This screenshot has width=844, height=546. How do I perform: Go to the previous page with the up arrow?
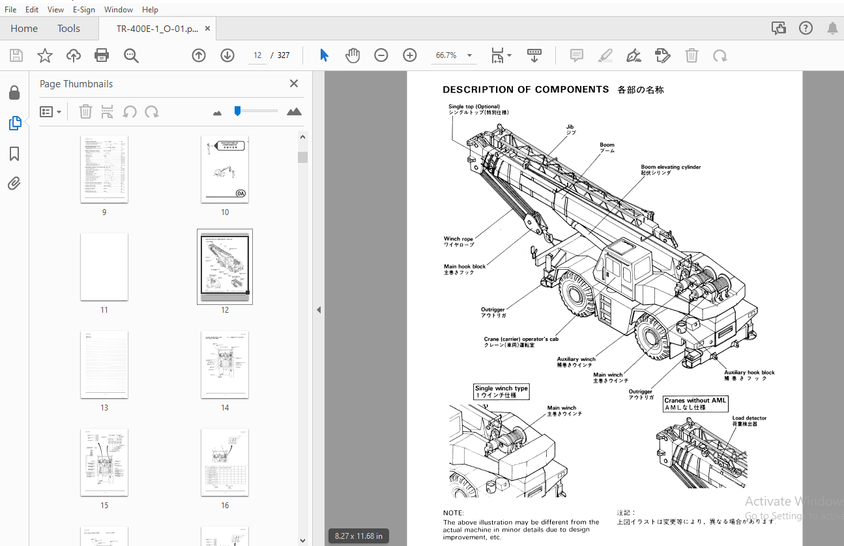tap(199, 55)
